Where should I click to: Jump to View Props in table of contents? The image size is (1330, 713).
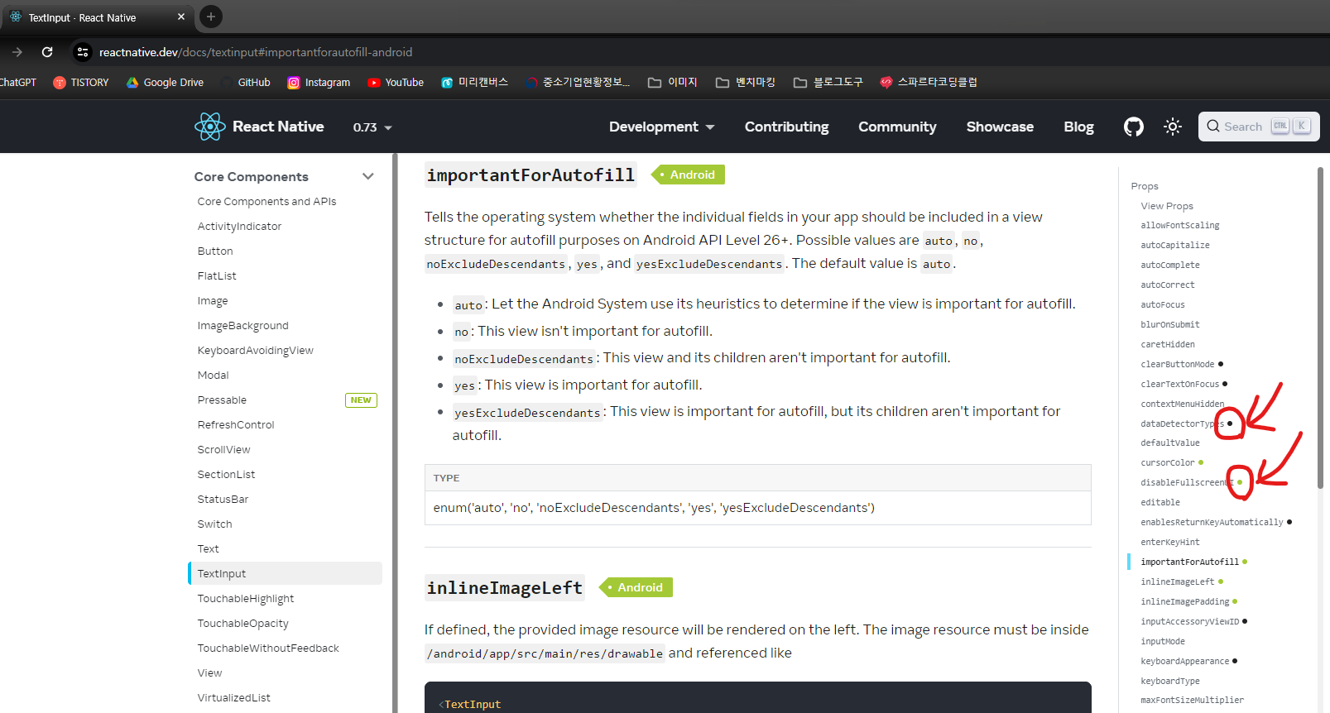pyautogui.click(x=1167, y=206)
